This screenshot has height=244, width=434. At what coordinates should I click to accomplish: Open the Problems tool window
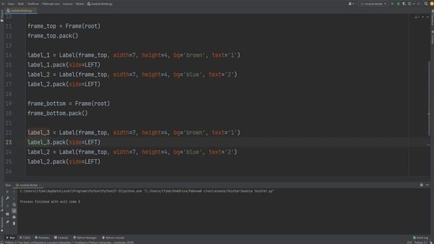[42, 238]
